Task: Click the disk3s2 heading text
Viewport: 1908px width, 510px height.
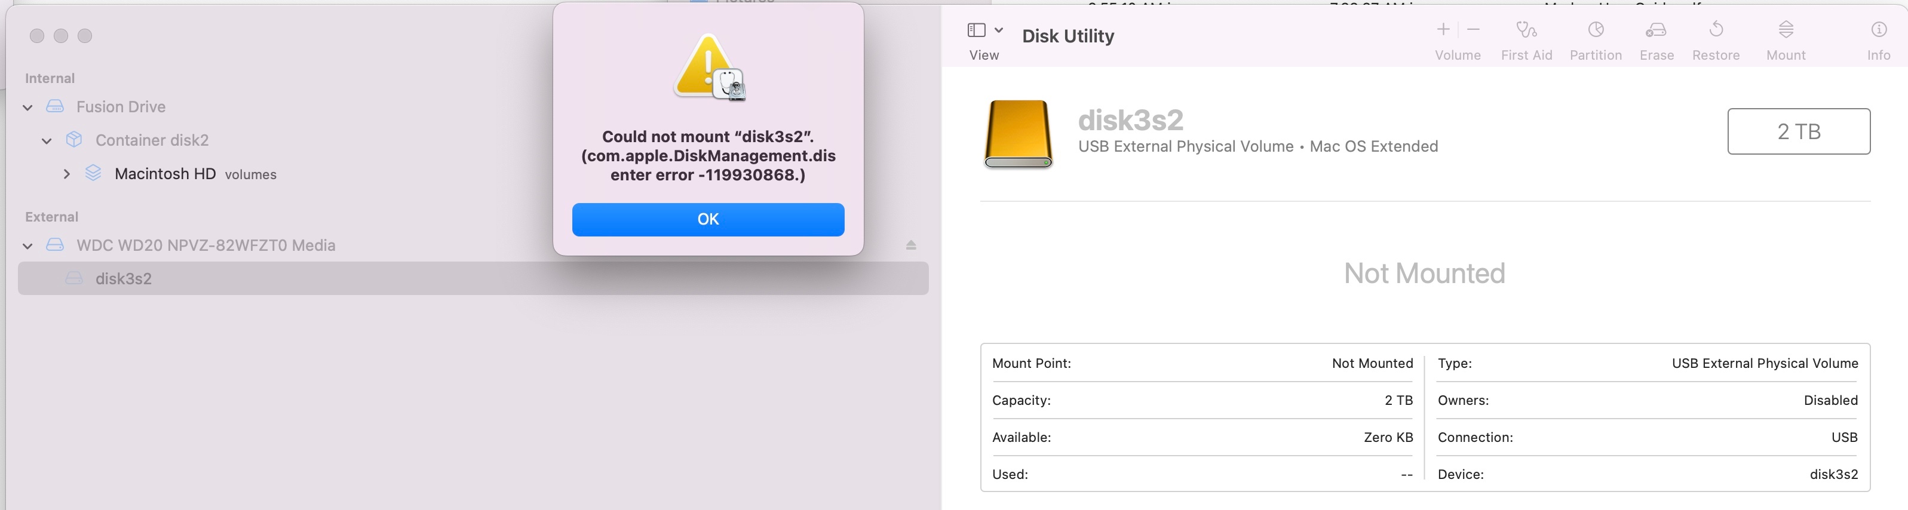Action: click(x=1130, y=119)
